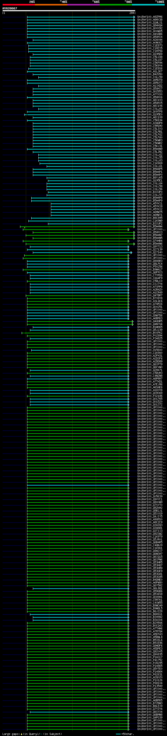Select alignment label UniRef100_Q2H471
167x736 pixels.
[x=150, y=370]
